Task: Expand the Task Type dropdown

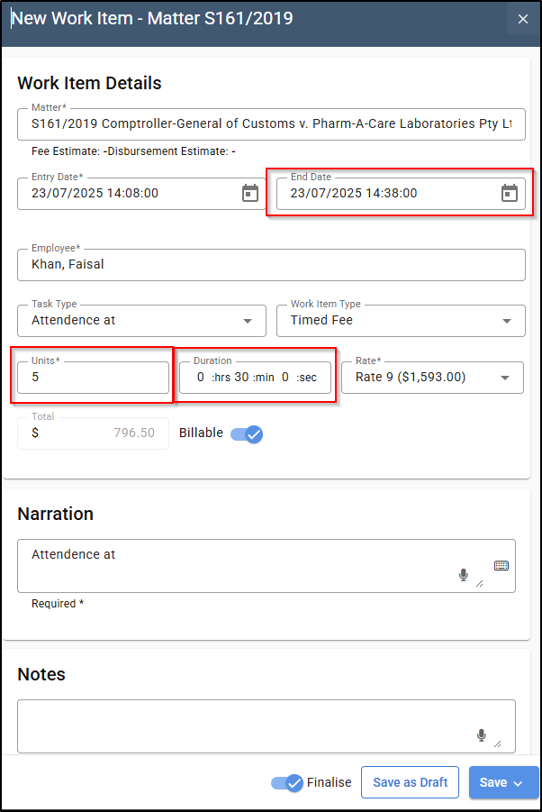Action: pos(248,321)
